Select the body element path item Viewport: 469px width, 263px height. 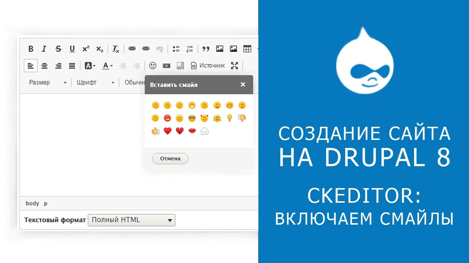pyautogui.click(x=32, y=203)
